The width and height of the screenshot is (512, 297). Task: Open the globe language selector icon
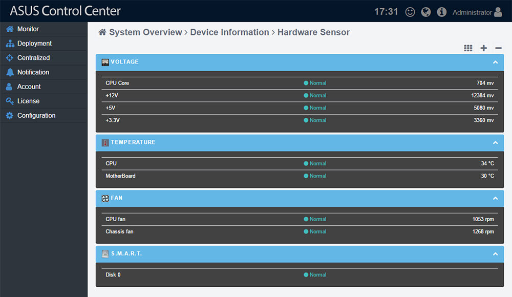click(x=425, y=11)
